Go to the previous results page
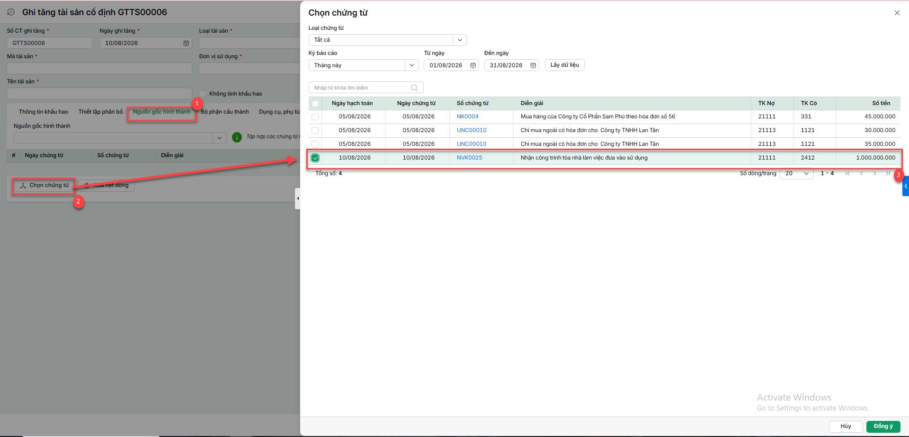 tap(861, 173)
